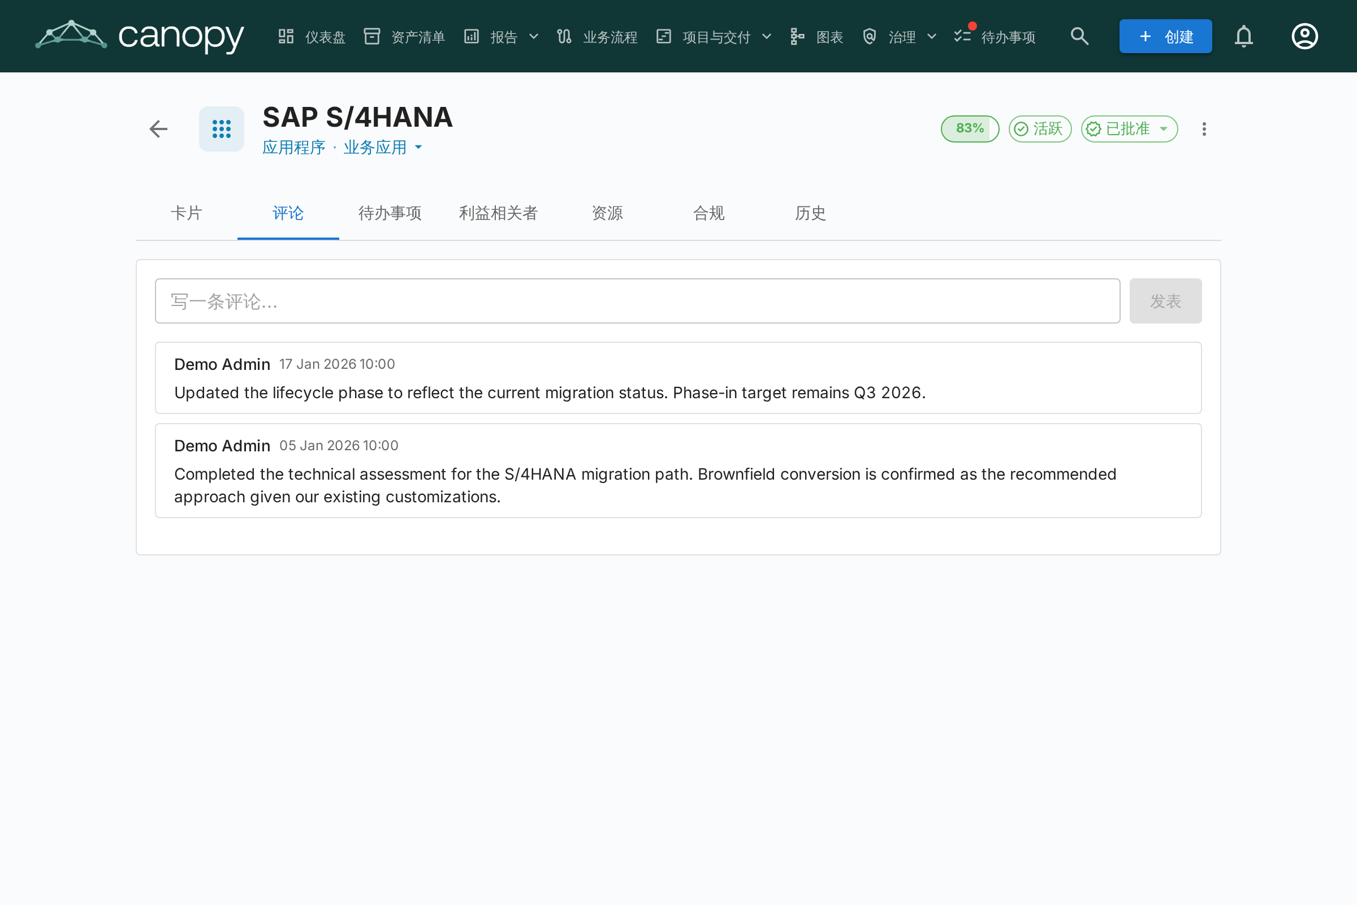The image size is (1357, 905).
Task: Open the 资源 tab
Action: [x=607, y=213]
